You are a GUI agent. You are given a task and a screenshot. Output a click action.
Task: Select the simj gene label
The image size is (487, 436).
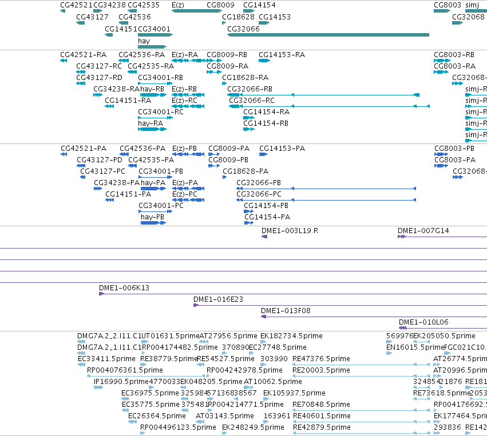[x=472, y=5]
